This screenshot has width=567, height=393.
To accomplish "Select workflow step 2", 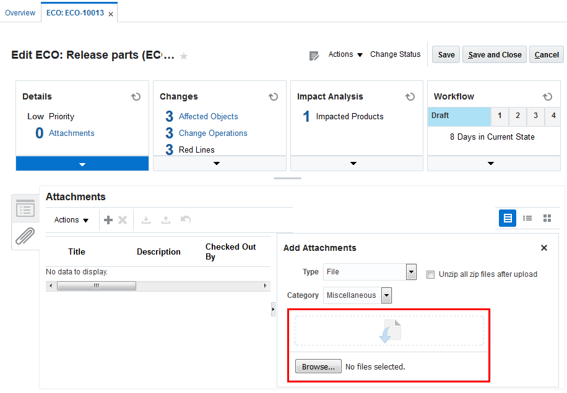I will click(x=517, y=116).
